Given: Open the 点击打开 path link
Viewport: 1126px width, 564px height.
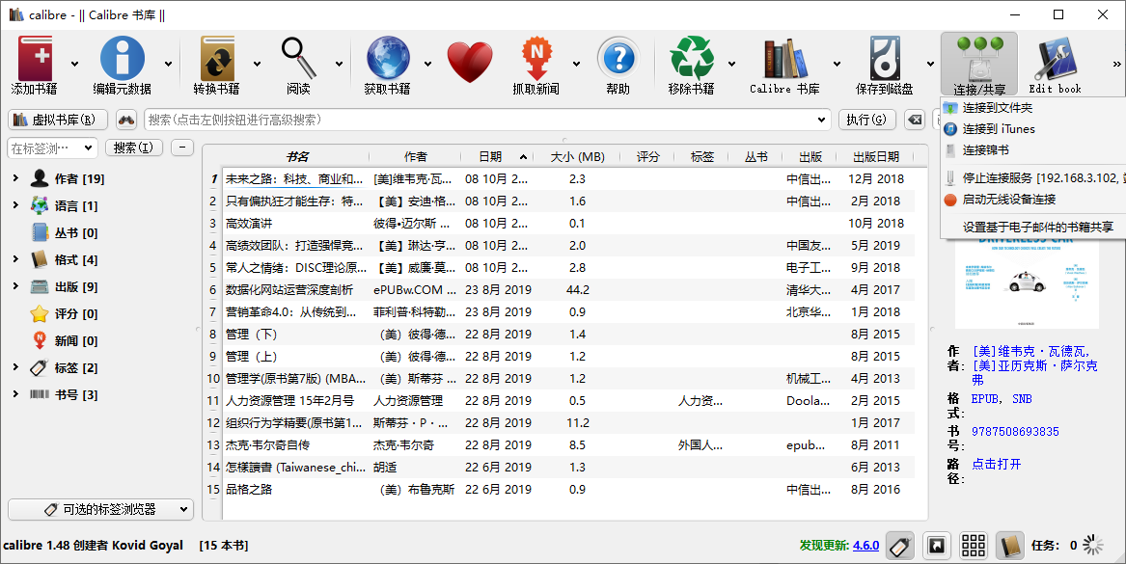Looking at the screenshot, I should (x=996, y=465).
